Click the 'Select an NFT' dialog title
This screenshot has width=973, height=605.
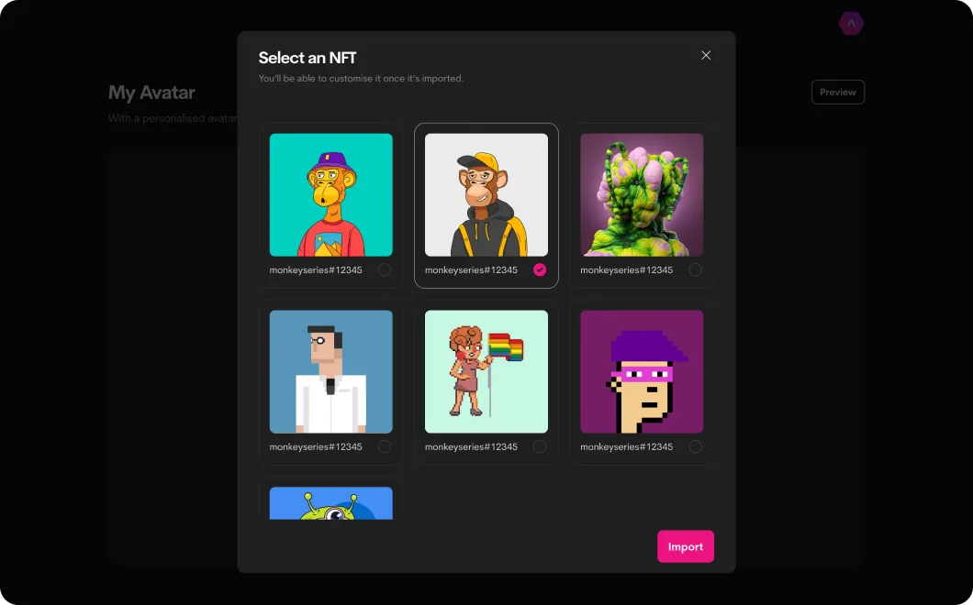pyautogui.click(x=308, y=58)
